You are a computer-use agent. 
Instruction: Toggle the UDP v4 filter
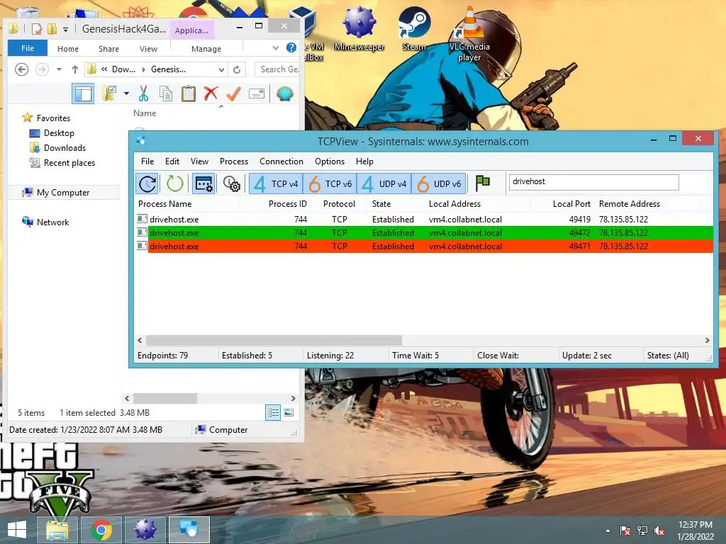coord(384,183)
